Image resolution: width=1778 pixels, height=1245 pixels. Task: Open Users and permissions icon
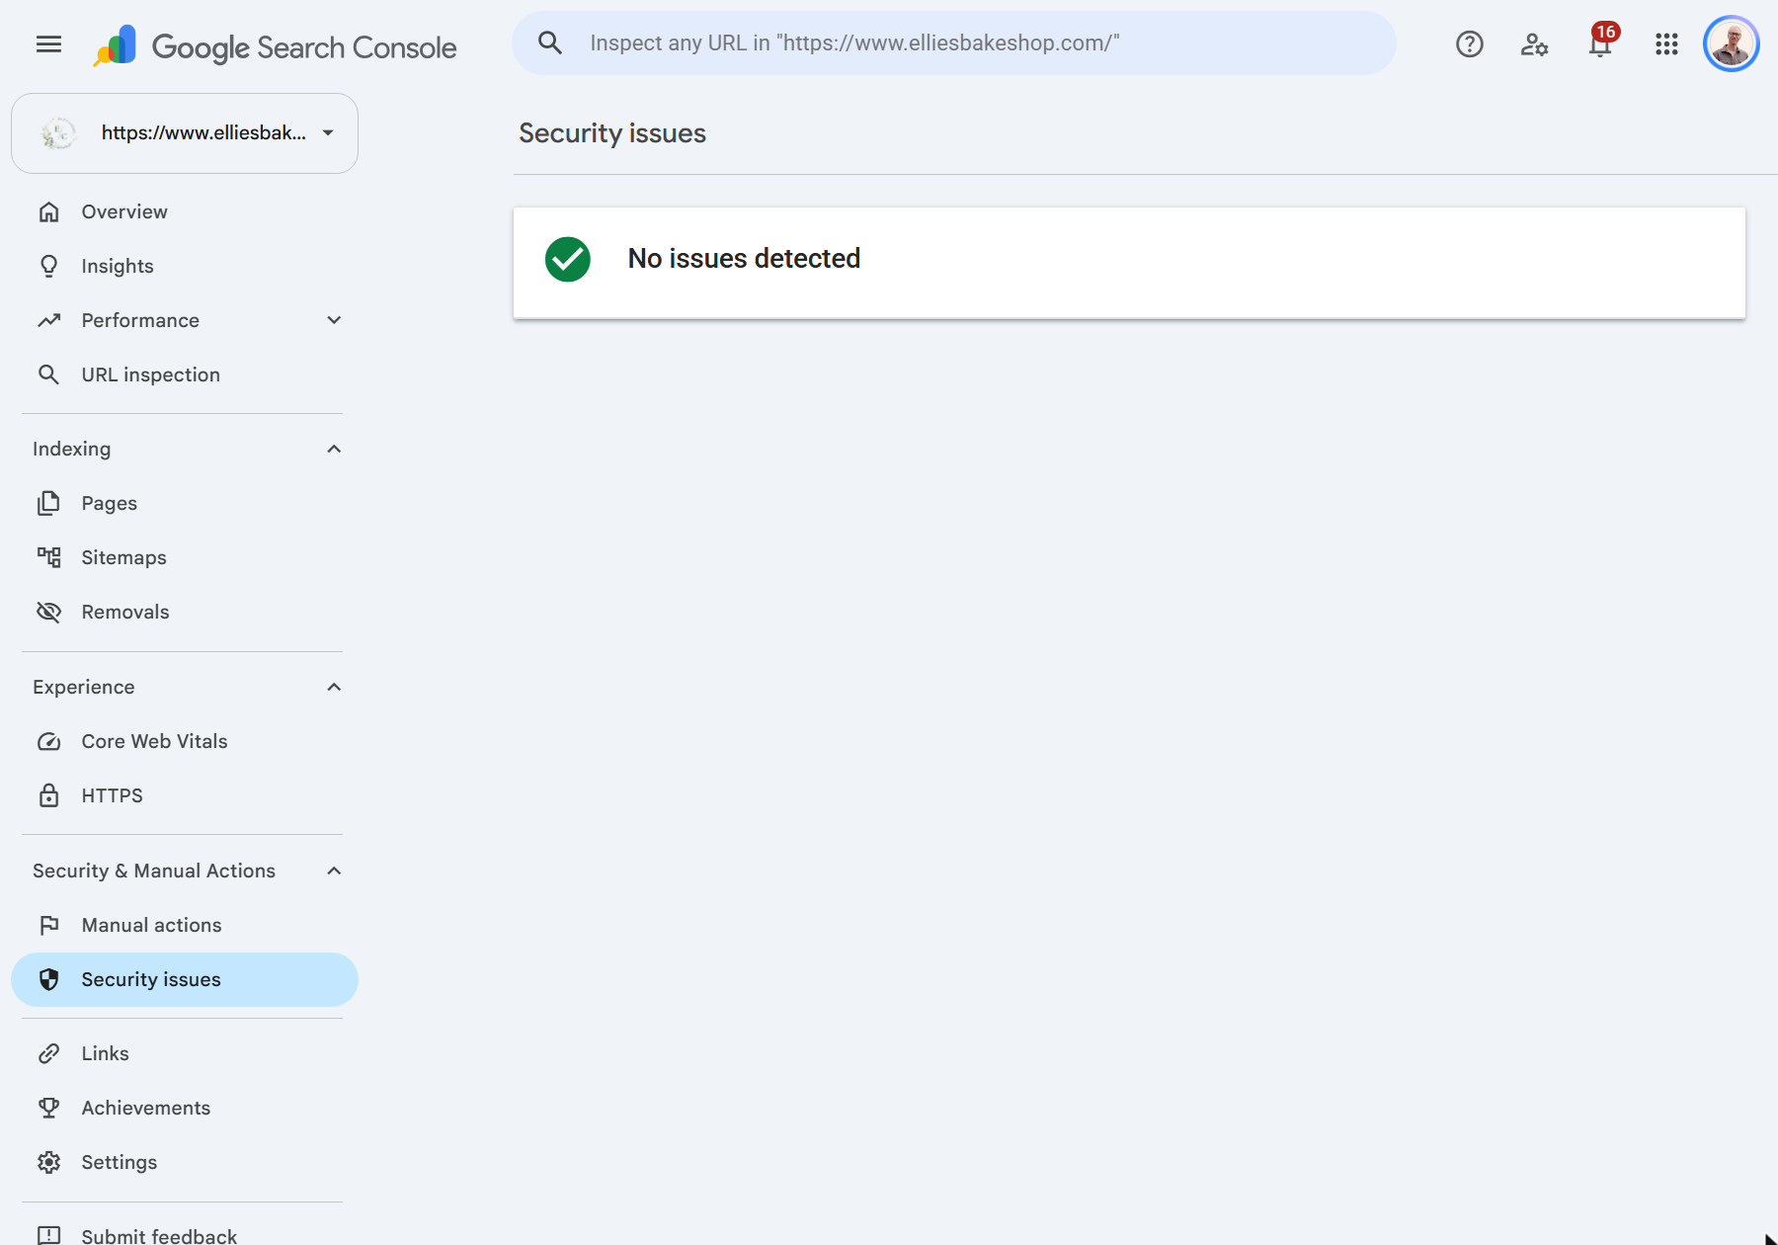coord(1534,44)
